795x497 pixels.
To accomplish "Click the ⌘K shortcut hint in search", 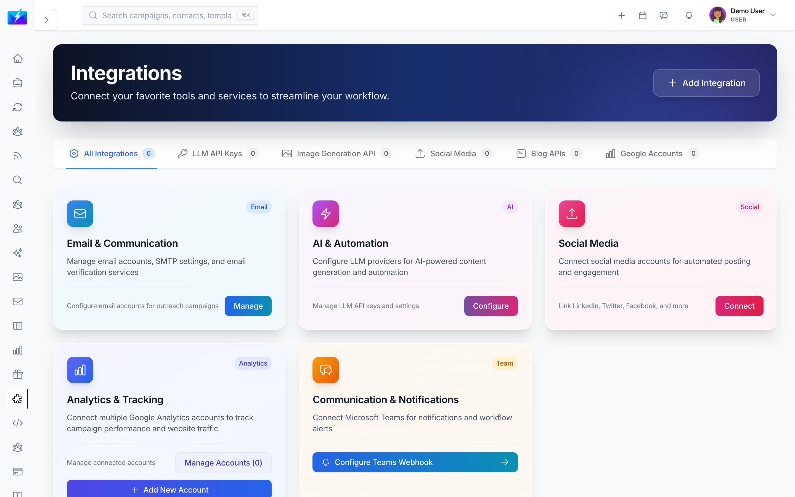I will (x=245, y=15).
